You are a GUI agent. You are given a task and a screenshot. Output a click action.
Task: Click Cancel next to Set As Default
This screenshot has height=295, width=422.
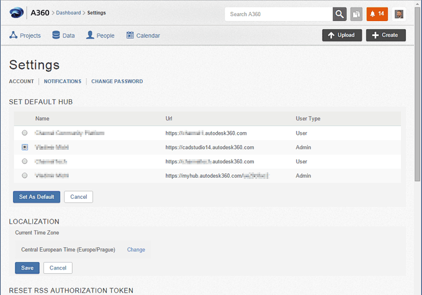click(x=79, y=197)
